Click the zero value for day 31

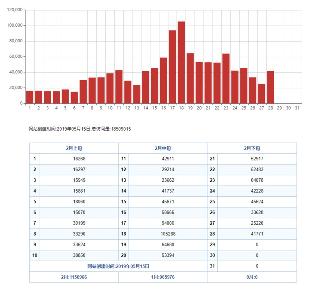click(x=257, y=266)
